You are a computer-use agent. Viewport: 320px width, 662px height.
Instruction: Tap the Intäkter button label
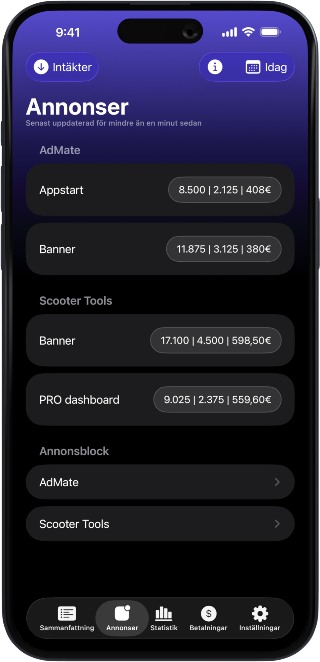click(x=72, y=67)
